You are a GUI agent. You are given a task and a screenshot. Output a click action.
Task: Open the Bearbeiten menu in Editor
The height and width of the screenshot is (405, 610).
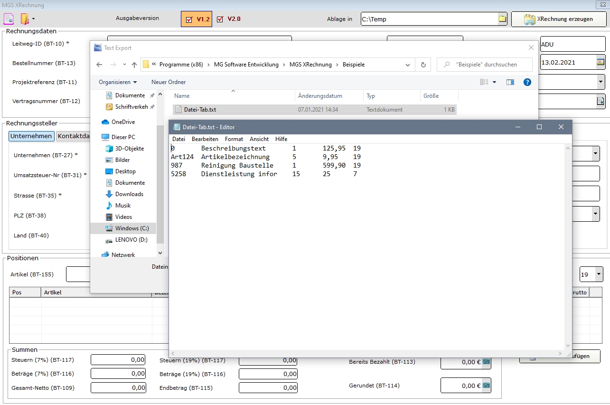205,139
